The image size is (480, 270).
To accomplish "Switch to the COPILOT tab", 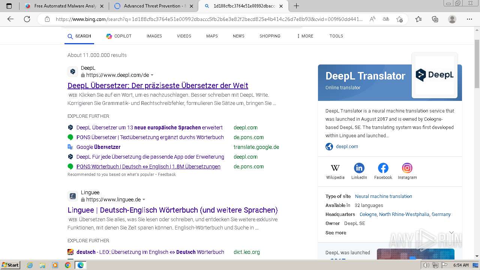I will click(119, 36).
